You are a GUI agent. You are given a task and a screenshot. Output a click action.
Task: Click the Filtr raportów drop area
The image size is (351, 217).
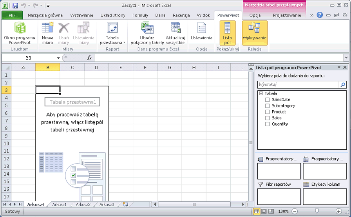pos(279,196)
